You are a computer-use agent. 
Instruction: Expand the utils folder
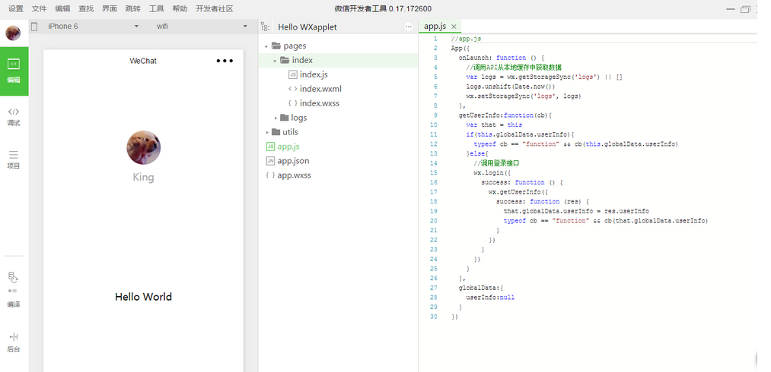[267, 132]
